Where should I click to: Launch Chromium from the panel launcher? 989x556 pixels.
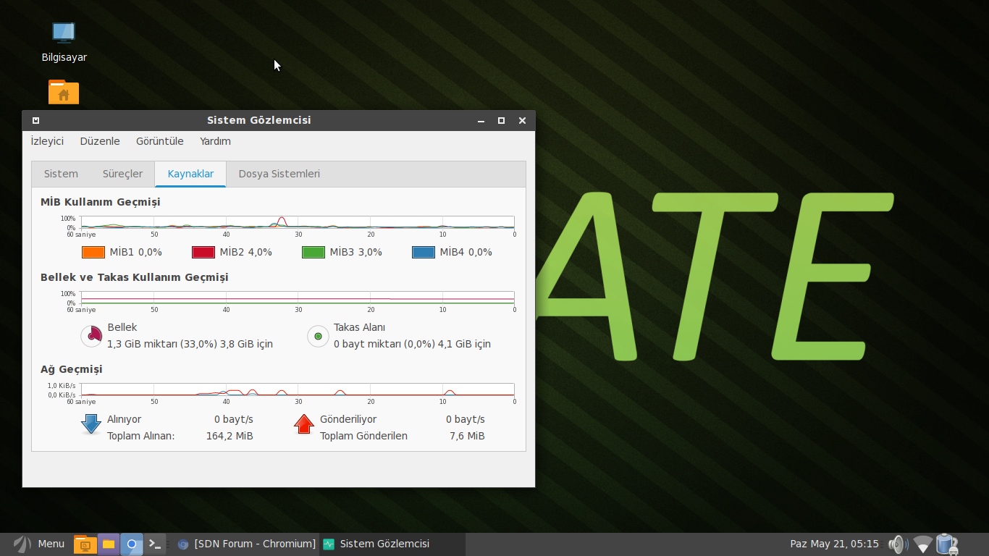tap(132, 544)
